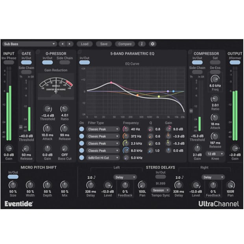Click the Load button

[85, 44]
